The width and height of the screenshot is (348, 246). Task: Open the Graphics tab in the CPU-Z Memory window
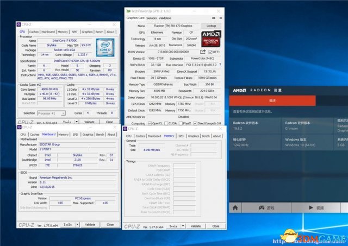pyautogui.click(x=194, y=136)
